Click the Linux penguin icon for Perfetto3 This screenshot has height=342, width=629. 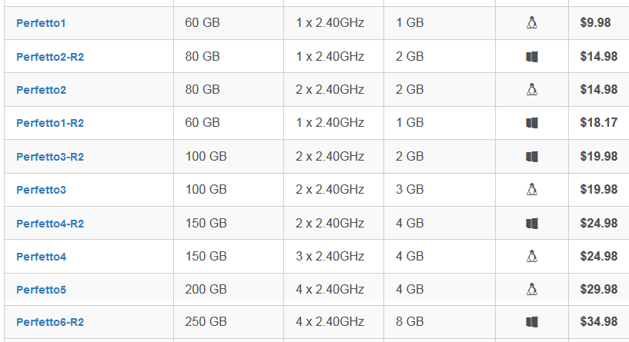pyautogui.click(x=531, y=189)
